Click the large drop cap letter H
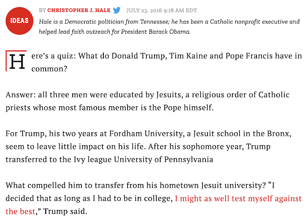Screen dimensions: 308x221 click(17, 61)
